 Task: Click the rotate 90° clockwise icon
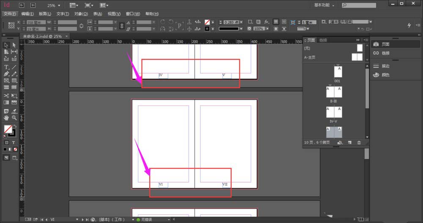(163, 22)
